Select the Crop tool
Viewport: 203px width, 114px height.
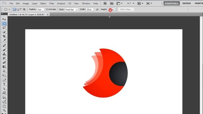4,36
